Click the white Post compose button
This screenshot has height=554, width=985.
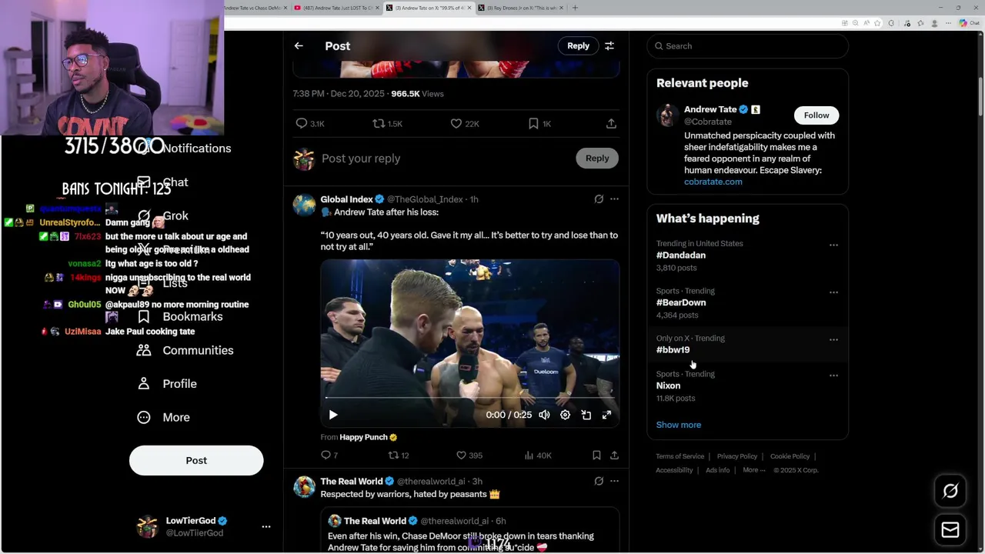[x=196, y=460]
